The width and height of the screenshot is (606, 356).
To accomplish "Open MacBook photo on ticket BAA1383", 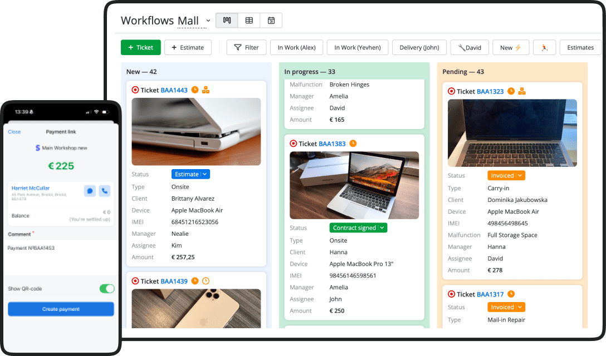I will coord(354,185).
